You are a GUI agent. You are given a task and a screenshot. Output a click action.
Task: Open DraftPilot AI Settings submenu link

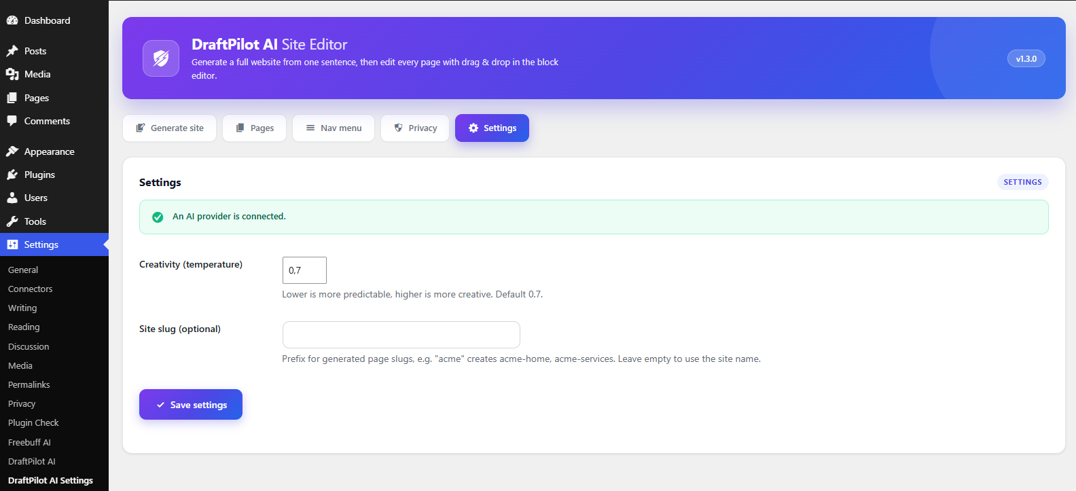pos(50,480)
